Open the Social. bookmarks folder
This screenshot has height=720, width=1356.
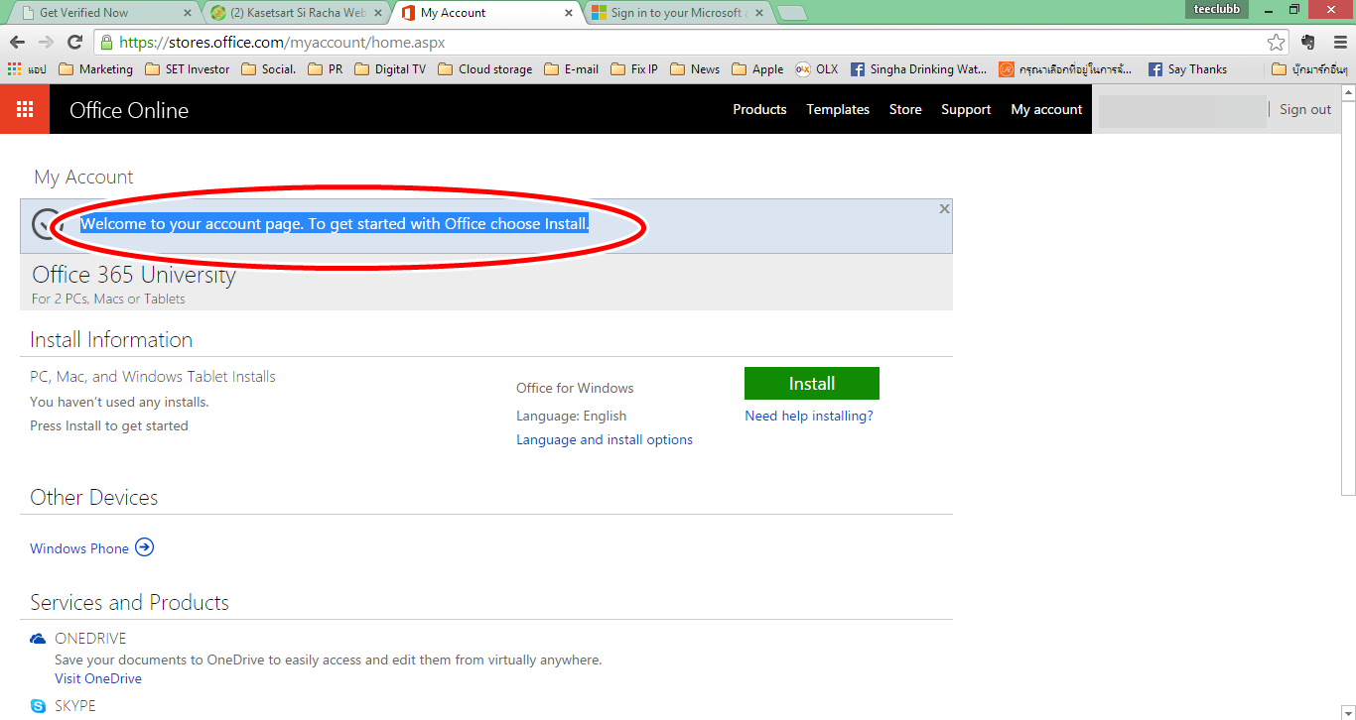269,69
